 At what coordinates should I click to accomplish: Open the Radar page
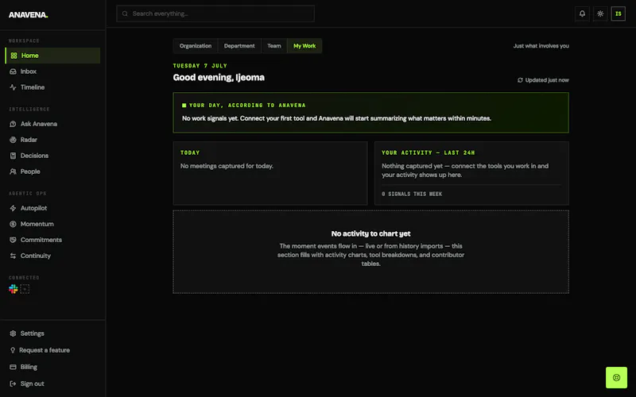tap(52, 140)
